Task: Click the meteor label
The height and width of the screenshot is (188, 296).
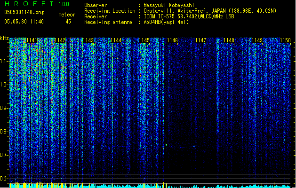Action: click(x=67, y=15)
